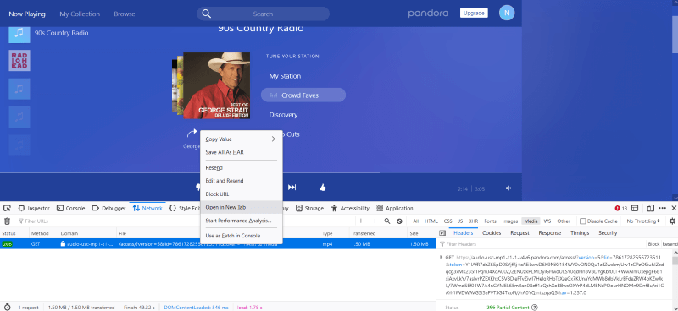Choose Save All As HAR

[x=241, y=152]
